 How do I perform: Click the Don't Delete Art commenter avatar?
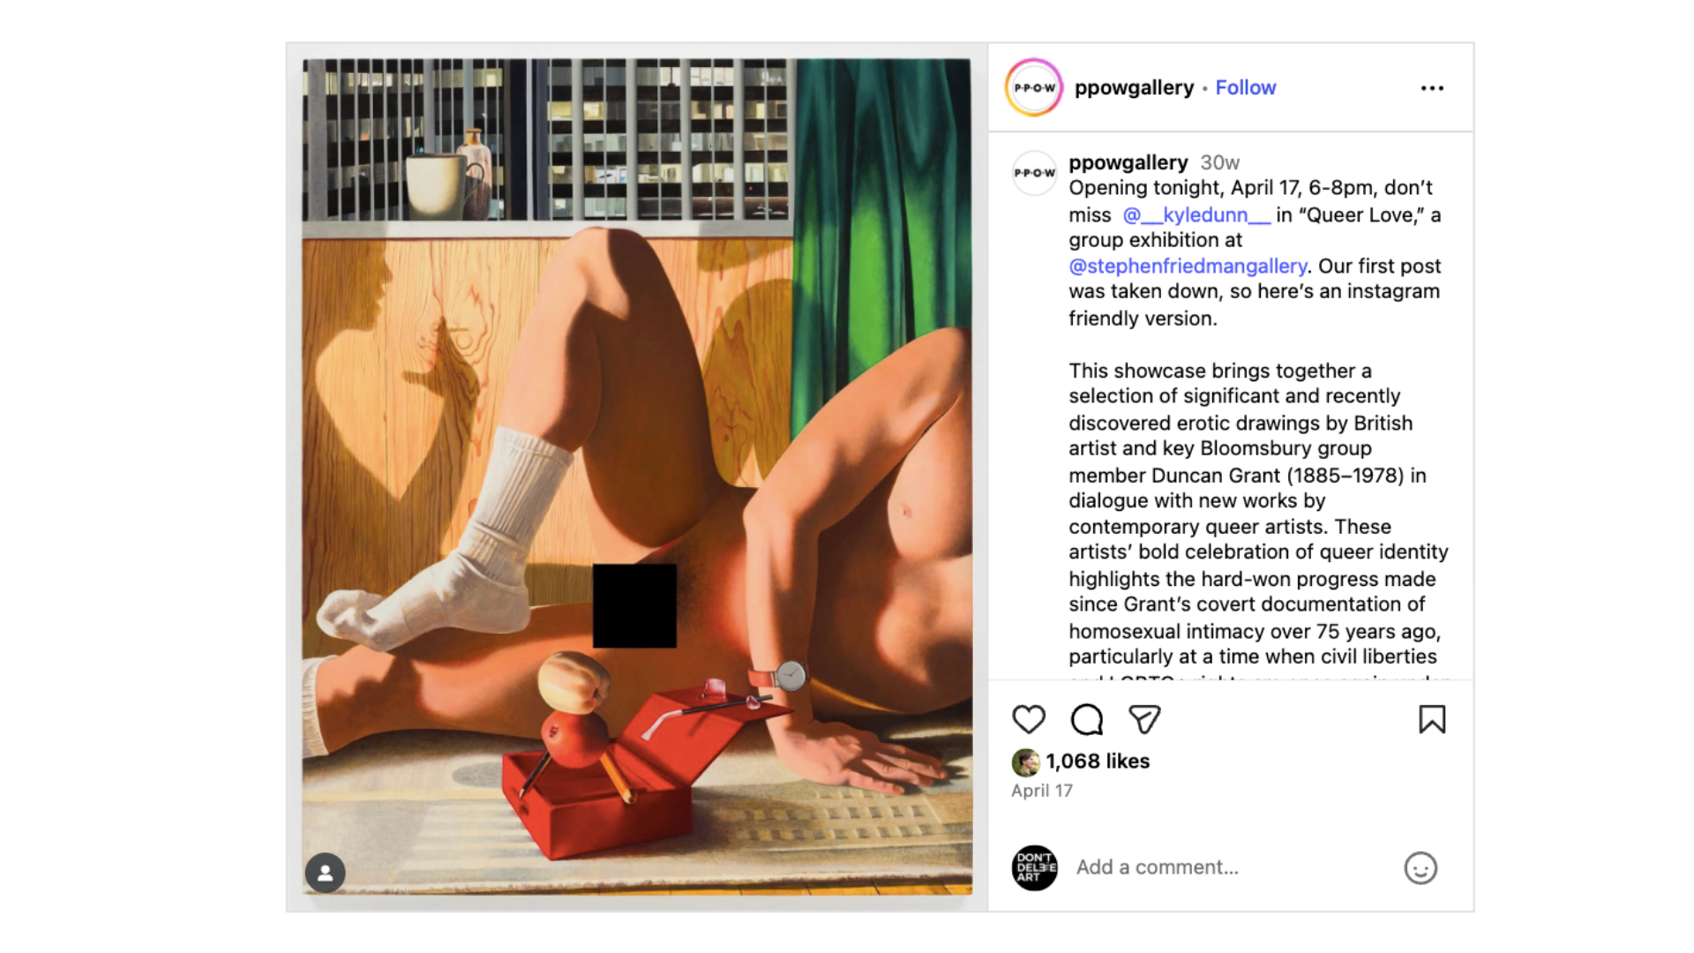click(1034, 867)
